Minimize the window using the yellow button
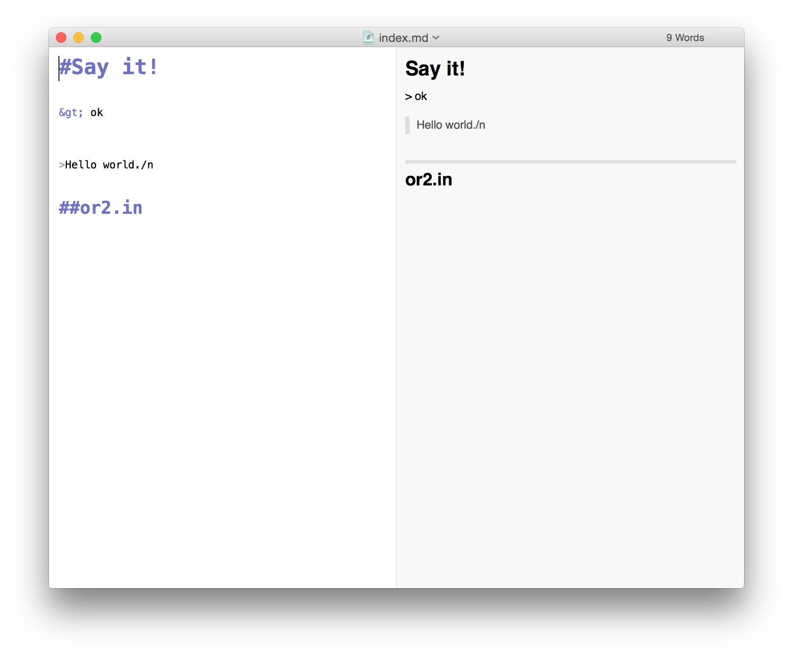 pyautogui.click(x=79, y=38)
